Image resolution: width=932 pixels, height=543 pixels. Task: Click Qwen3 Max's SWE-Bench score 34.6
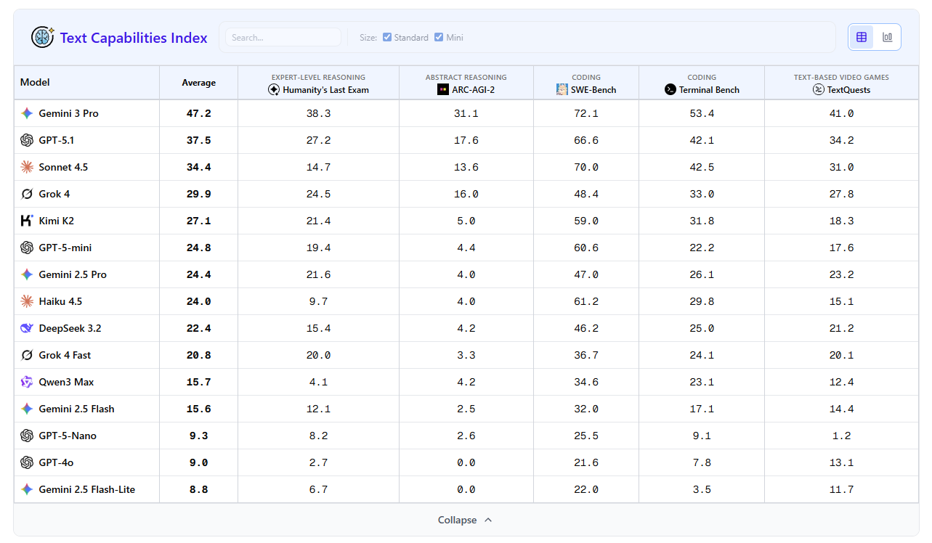[586, 382]
